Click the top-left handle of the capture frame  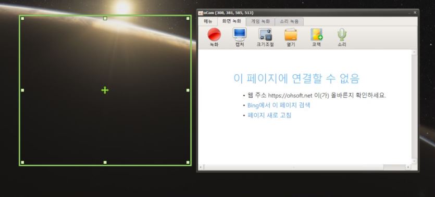point(22,19)
